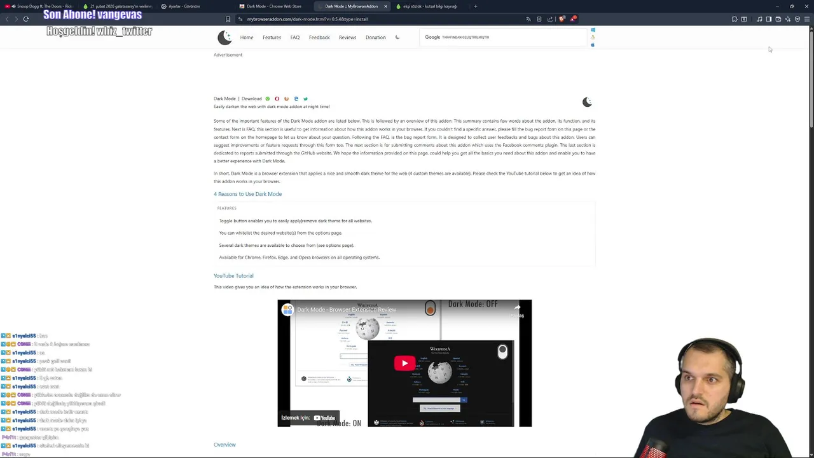Screen dimensions: 814x458
Task: Open the new tab plus button
Action: coord(475,6)
